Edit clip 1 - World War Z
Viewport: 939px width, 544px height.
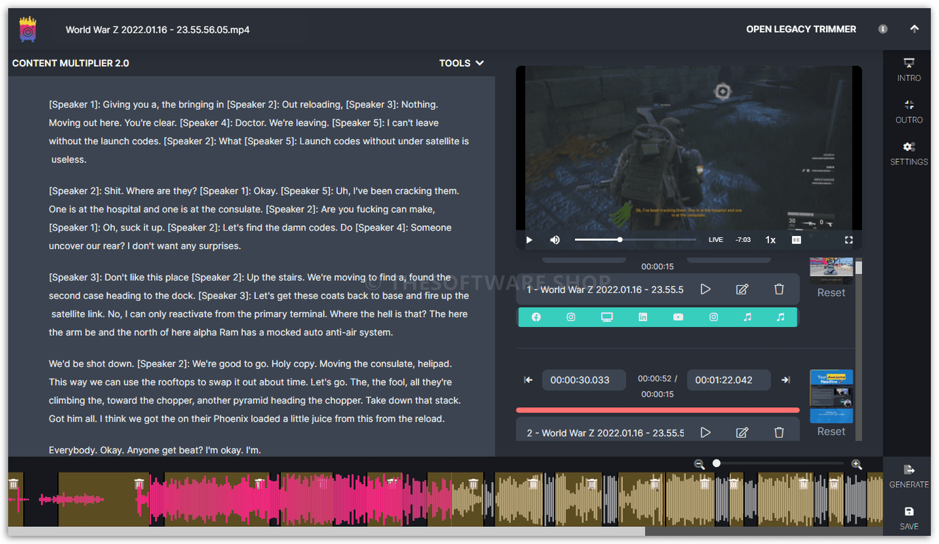(742, 290)
